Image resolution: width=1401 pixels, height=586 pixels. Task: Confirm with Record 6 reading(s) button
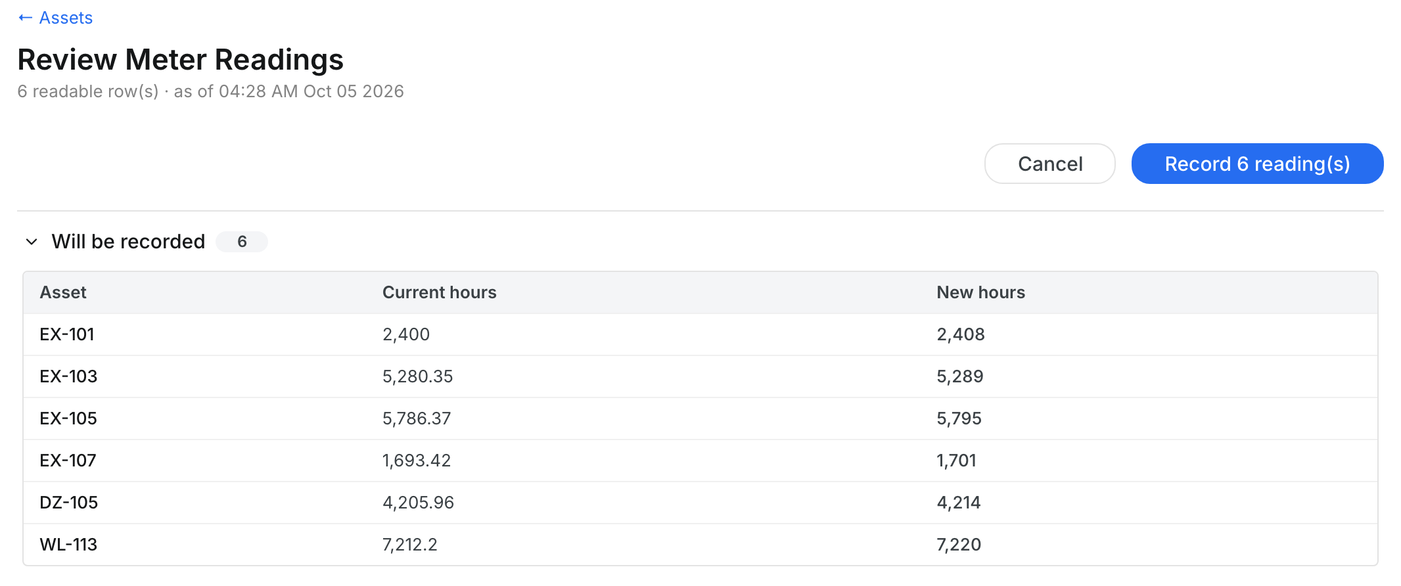coord(1257,164)
